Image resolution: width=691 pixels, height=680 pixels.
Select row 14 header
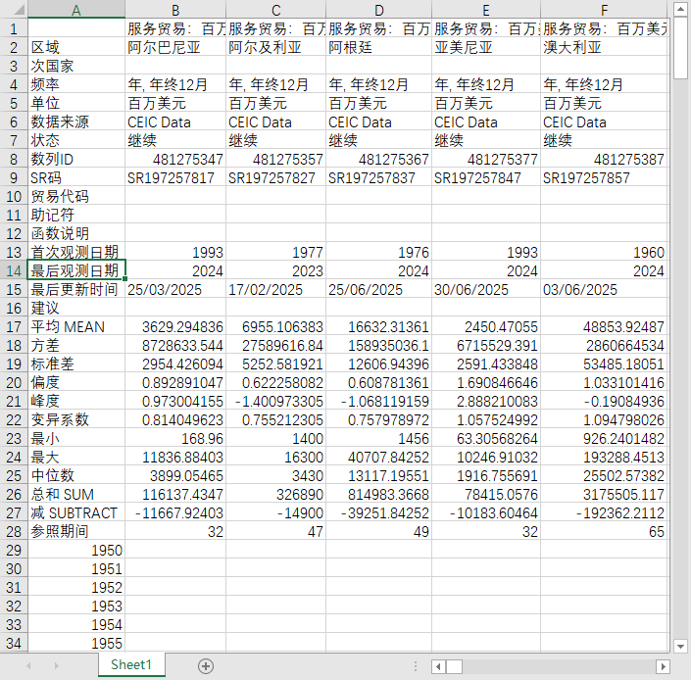pyautogui.click(x=14, y=270)
